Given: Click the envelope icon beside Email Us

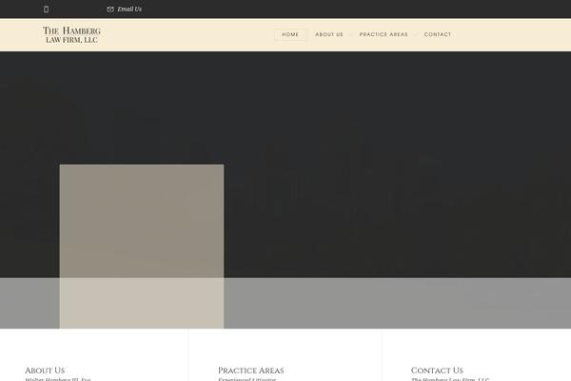Looking at the screenshot, I should coord(110,10).
